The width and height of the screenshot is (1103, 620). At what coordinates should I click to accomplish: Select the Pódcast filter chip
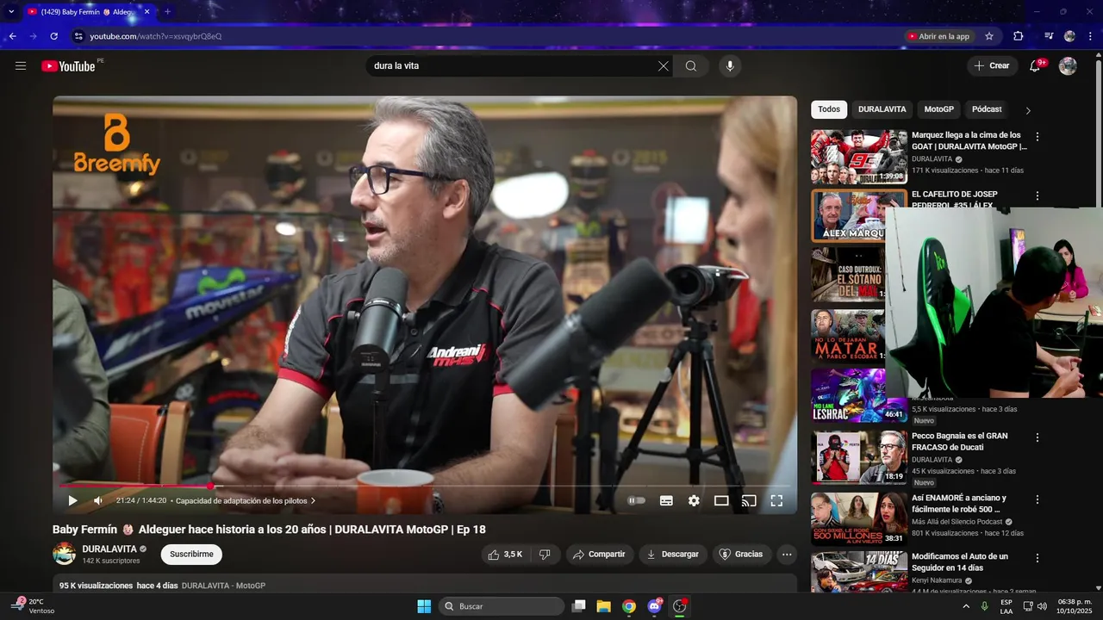click(987, 109)
